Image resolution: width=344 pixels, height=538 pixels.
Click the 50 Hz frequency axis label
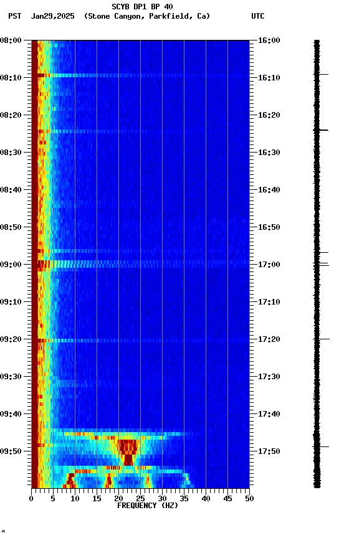(249, 499)
